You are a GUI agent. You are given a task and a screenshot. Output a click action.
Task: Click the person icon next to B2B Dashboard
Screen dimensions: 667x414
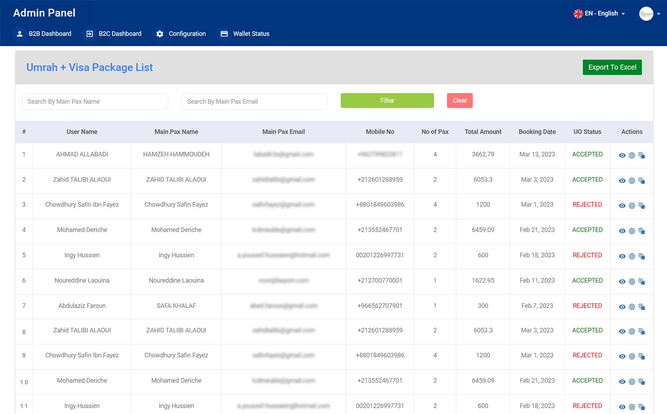click(19, 34)
